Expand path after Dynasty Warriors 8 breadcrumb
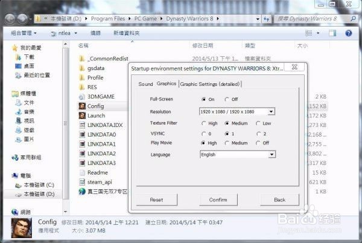Screen dimensions: 362x243 pos(218,19)
